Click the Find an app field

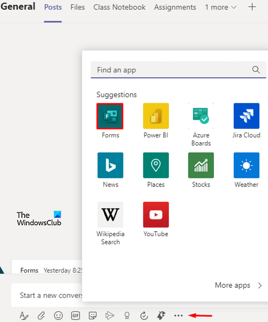[178, 70]
